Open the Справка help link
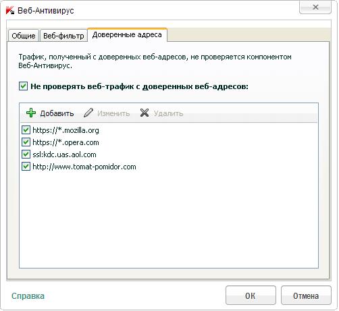339x311 pixels. [x=28, y=296]
